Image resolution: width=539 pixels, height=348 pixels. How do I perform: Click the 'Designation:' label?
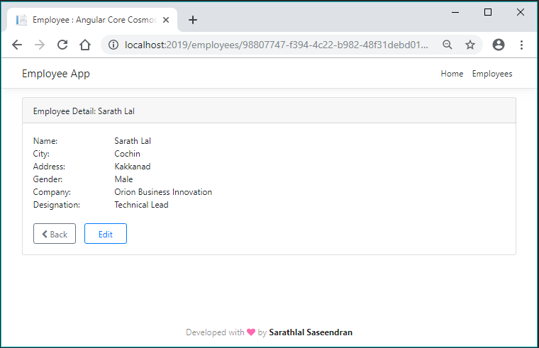pos(56,204)
